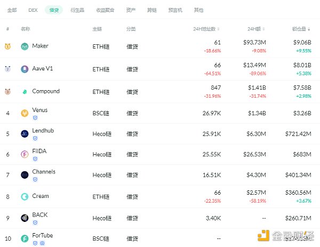Click the Compound logo icon
The width and height of the screenshot is (320, 247).
[25, 92]
